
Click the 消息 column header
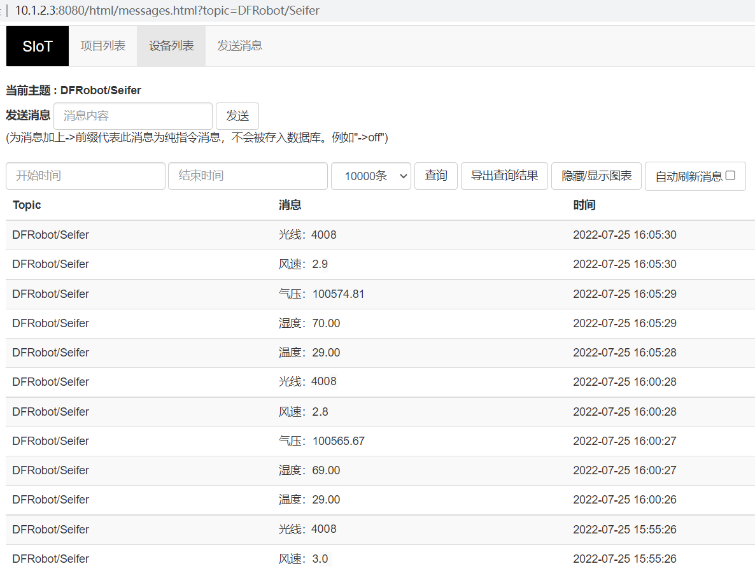pos(290,205)
